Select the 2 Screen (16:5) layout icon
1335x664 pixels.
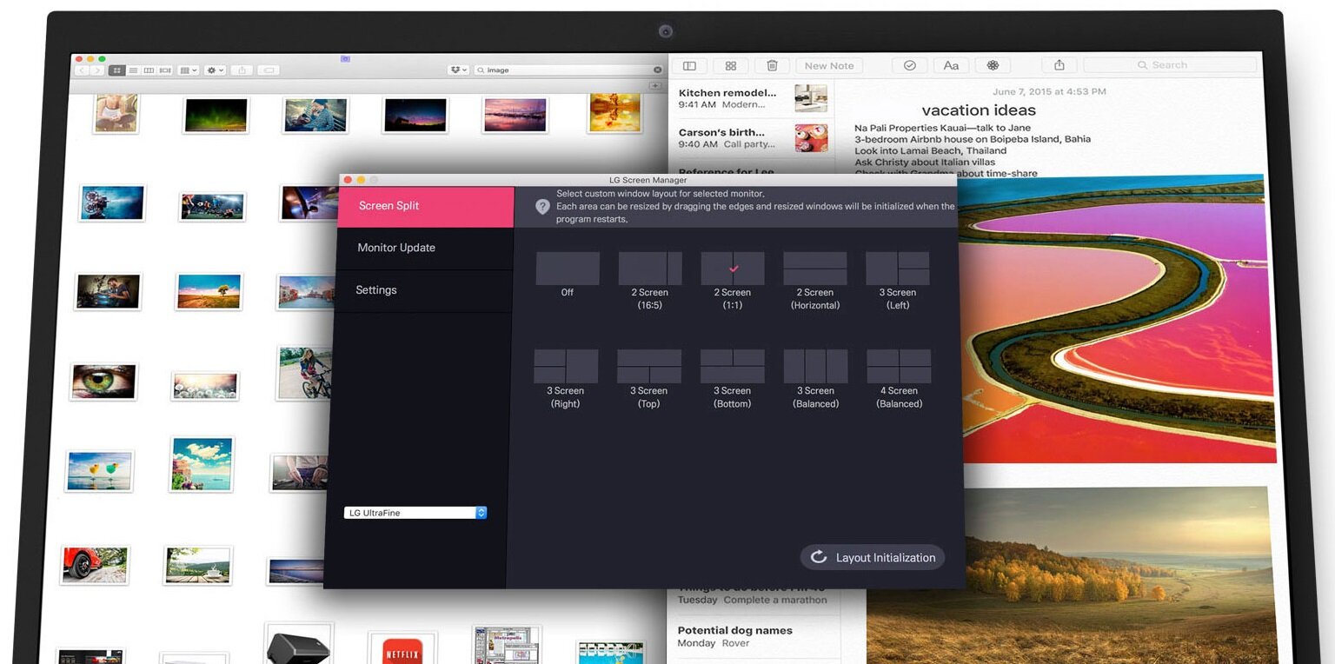(649, 269)
